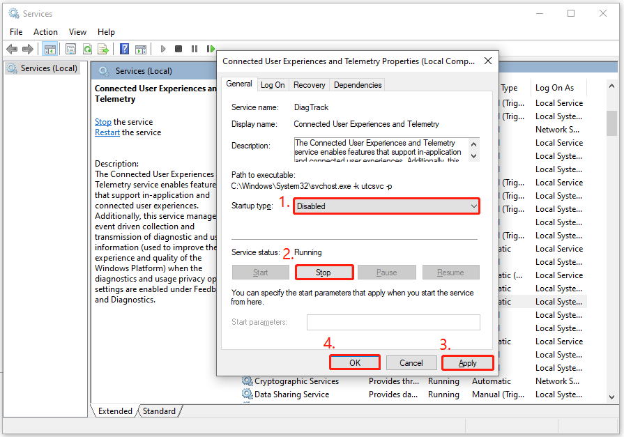This screenshot has width=624, height=437.
Task: Close the Telemetry Properties dialog
Action: [488, 61]
